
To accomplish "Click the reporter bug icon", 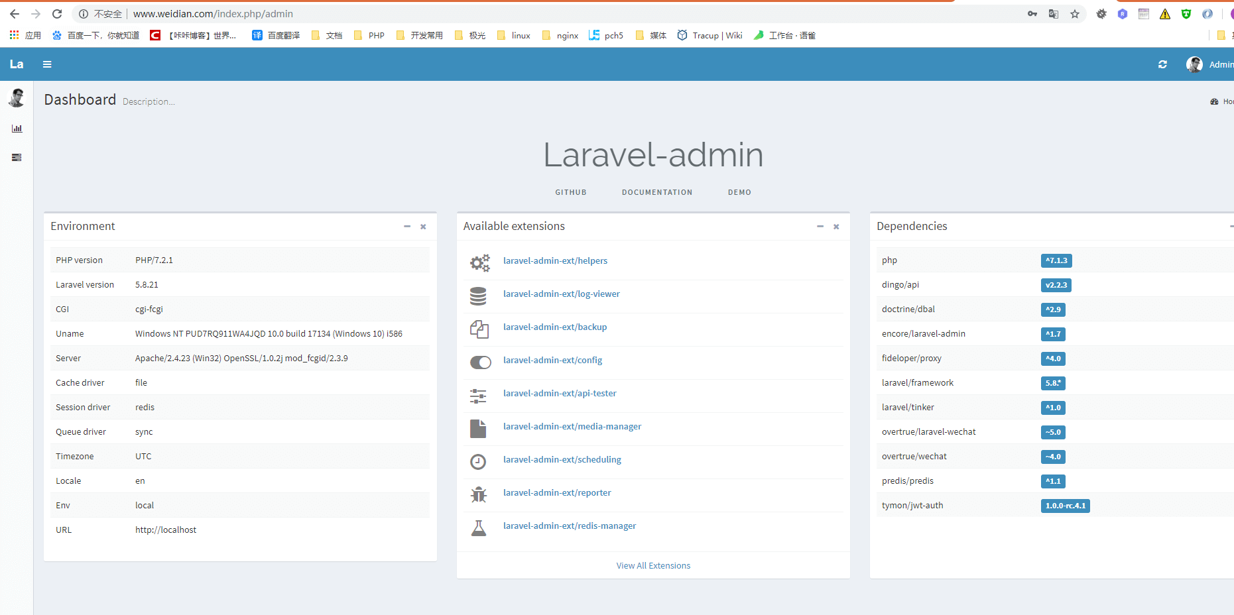I will [478, 494].
